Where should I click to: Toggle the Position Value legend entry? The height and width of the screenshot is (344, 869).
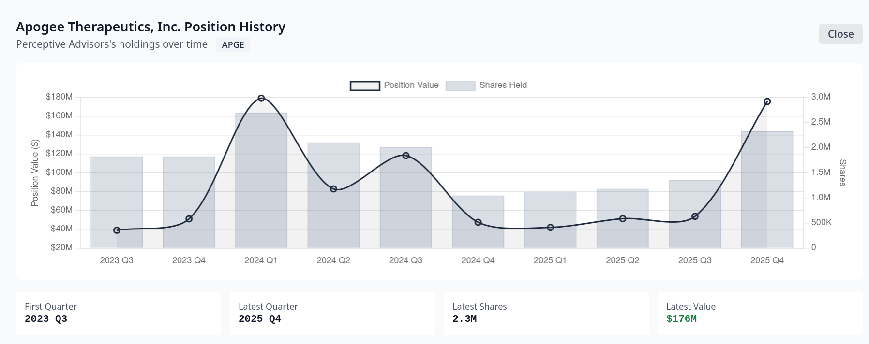(x=411, y=85)
